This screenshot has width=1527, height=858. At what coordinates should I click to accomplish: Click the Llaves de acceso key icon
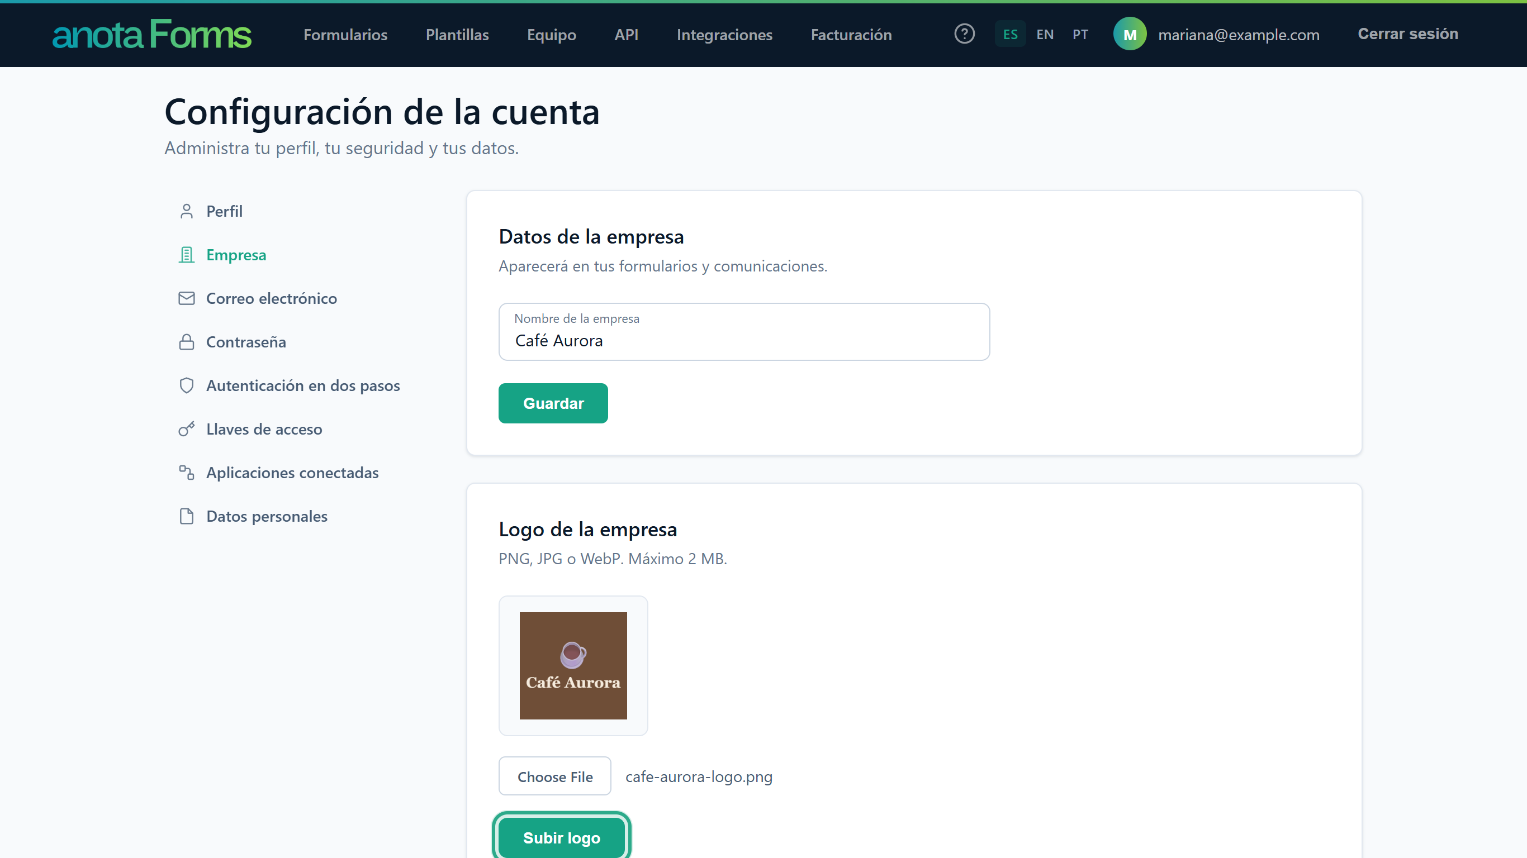pos(187,429)
